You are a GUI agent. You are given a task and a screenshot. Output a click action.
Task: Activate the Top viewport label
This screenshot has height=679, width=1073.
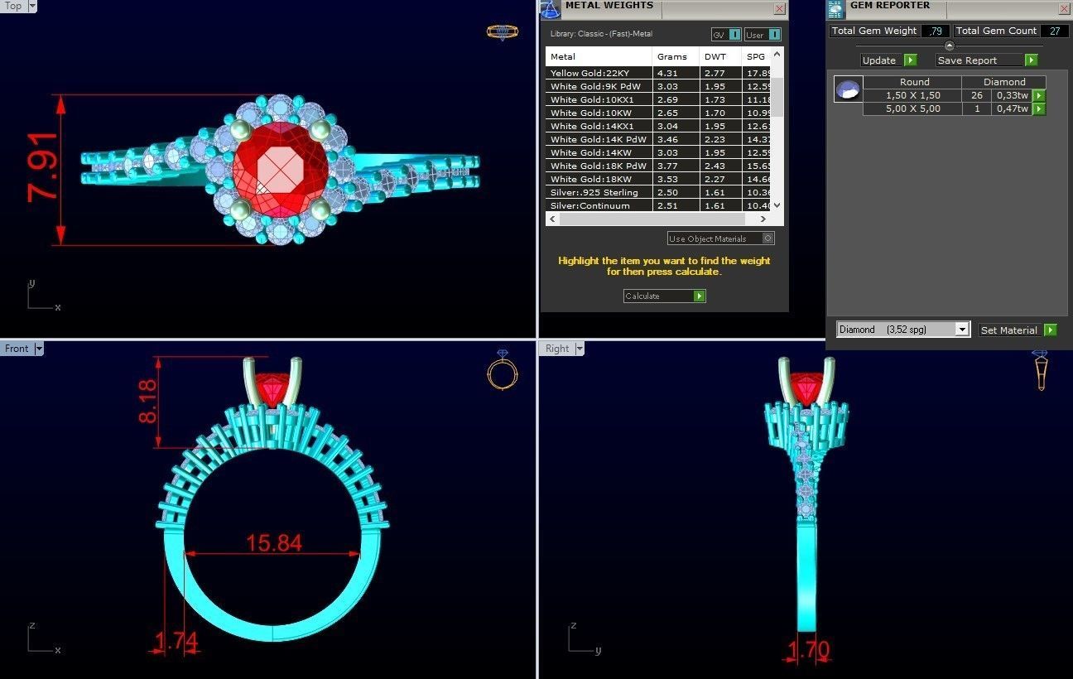pos(13,6)
